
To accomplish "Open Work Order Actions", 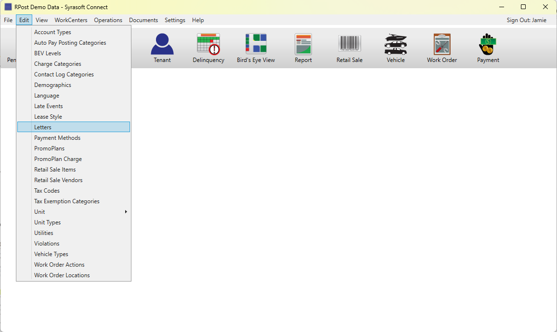I will [x=74, y=265].
